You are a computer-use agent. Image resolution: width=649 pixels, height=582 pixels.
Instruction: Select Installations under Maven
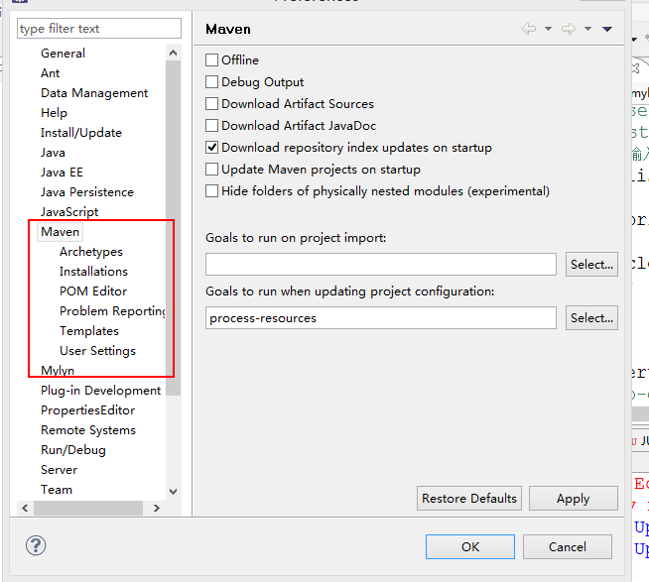93,272
